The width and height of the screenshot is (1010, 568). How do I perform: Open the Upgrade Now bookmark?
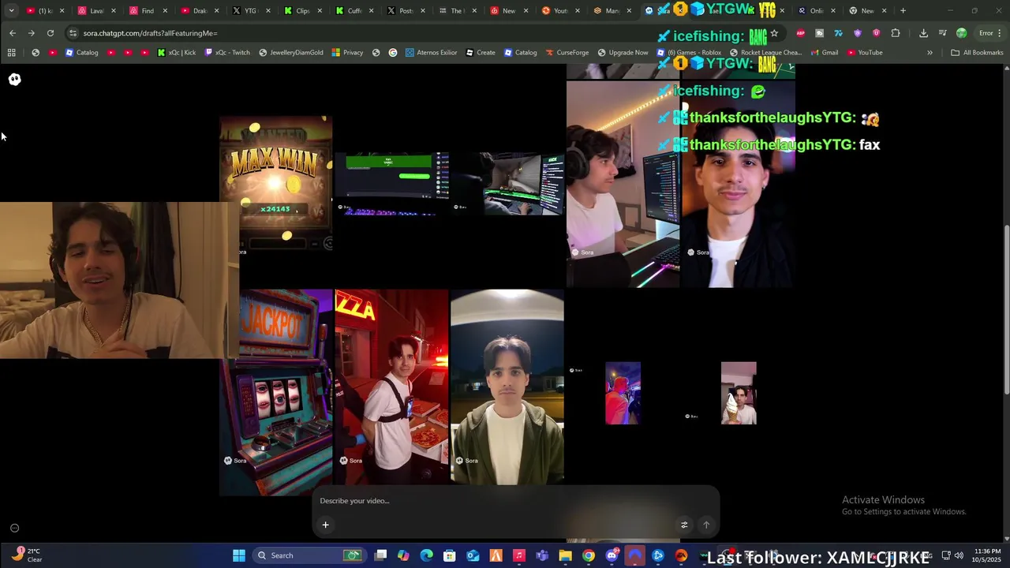pyautogui.click(x=623, y=52)
